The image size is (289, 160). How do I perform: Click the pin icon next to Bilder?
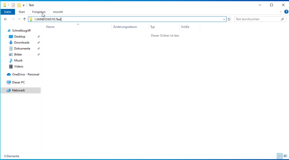(38, 54)
